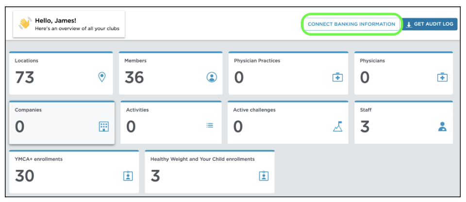Open Connect Banking Information
The height and width of the screenshot is (202, 466).
[x=351, y=24]
